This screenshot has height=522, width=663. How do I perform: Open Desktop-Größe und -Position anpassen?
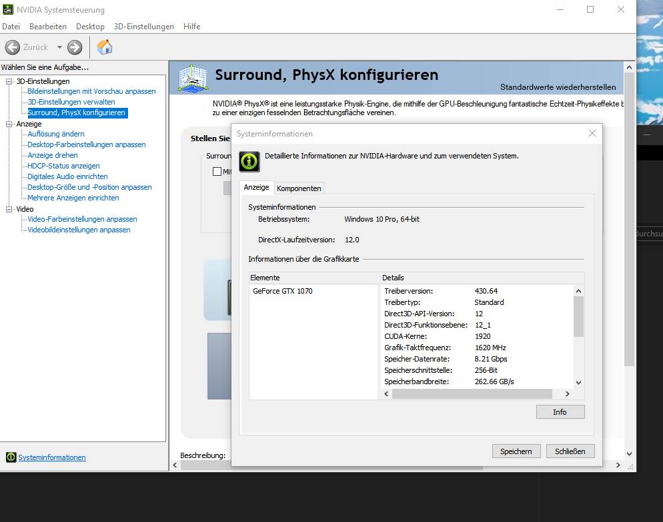coord(89,187)
